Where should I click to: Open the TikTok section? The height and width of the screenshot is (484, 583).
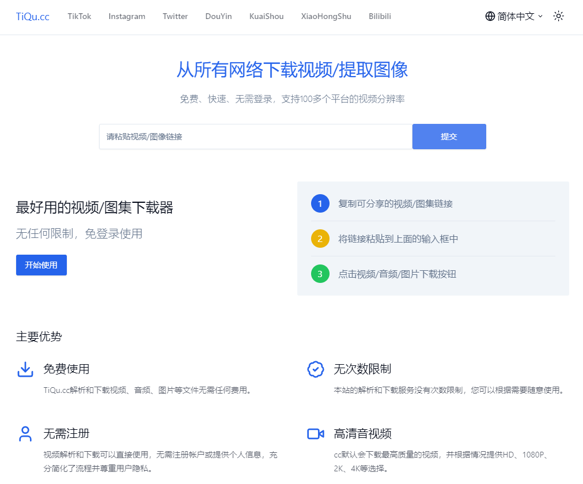[x=79, y=16]
